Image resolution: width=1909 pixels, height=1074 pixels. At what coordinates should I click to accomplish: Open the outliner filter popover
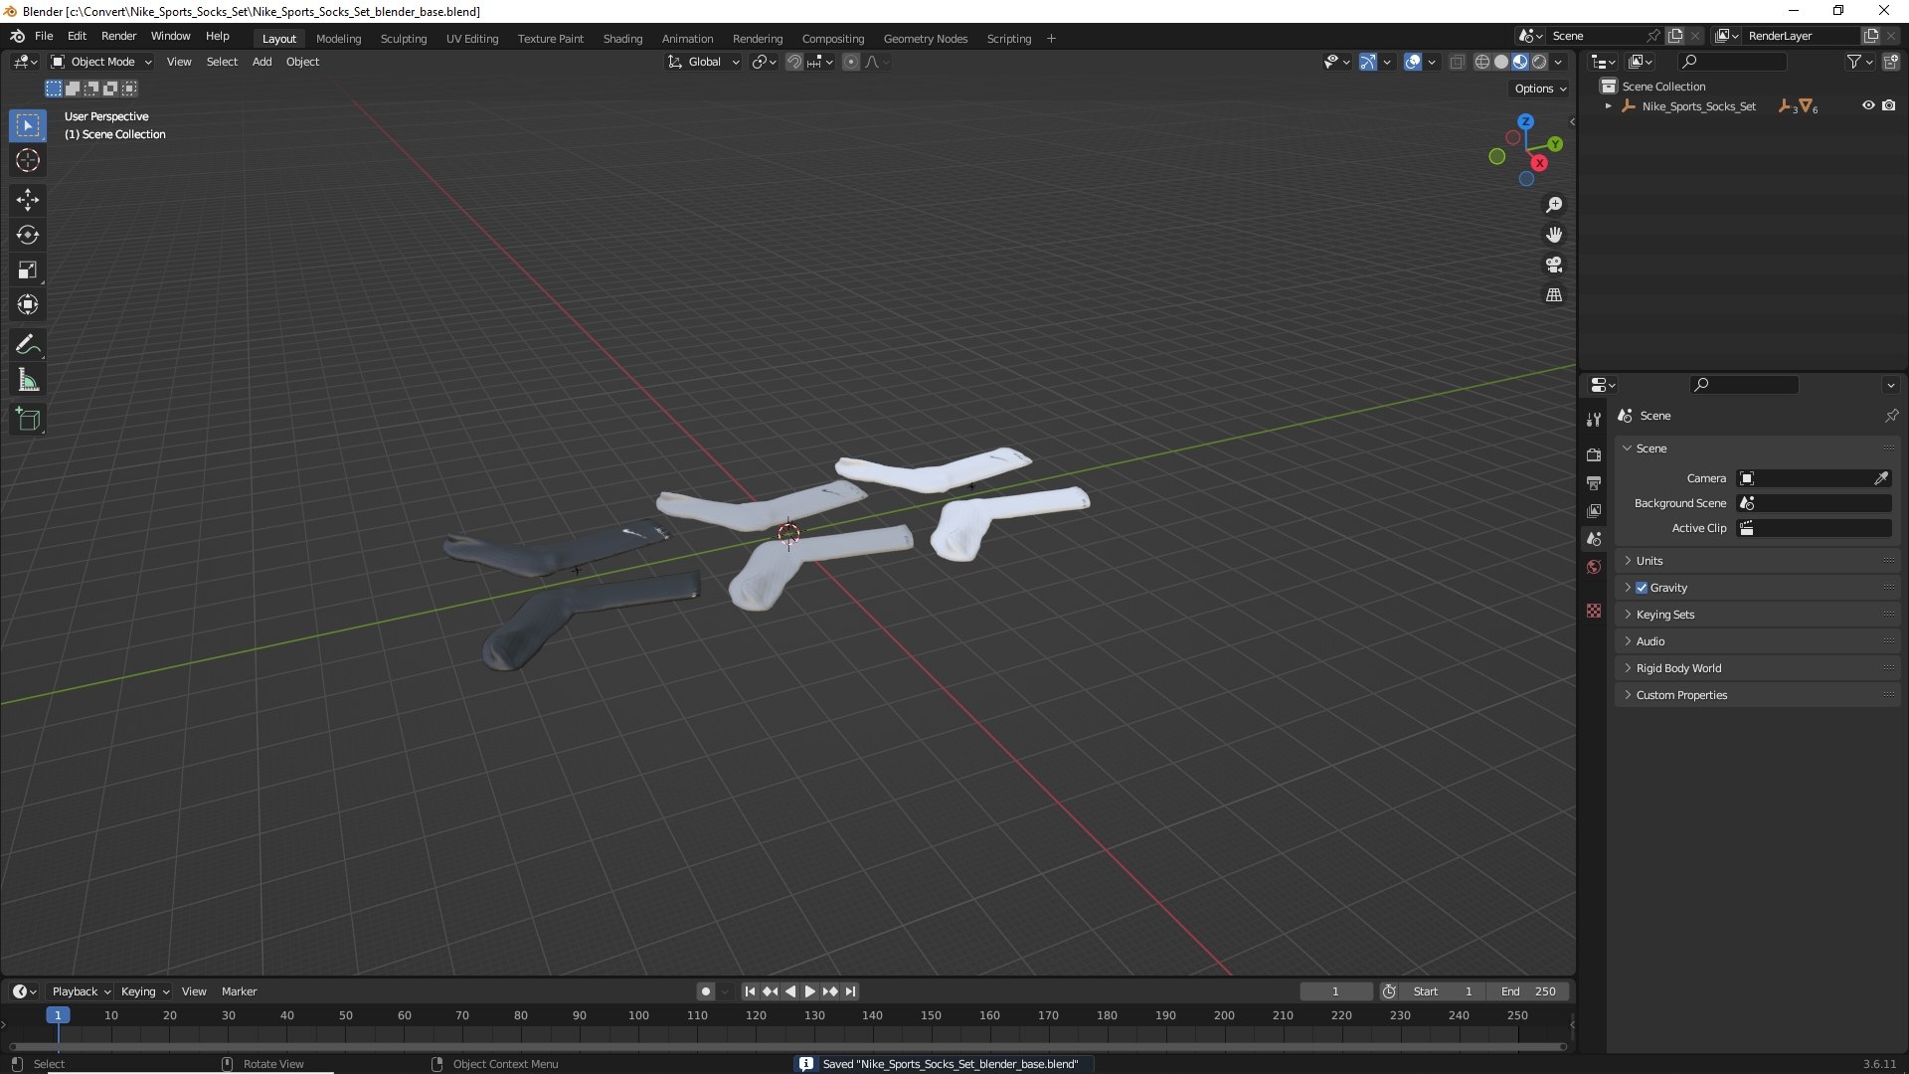pyautogui.click(x=1859, y=62)
